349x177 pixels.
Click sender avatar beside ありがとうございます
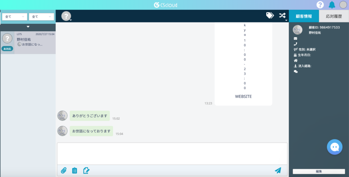click(x=62, y=116)
